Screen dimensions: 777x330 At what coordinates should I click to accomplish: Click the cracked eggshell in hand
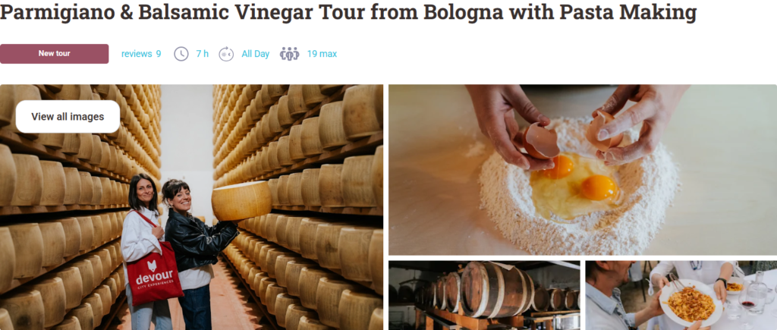click(540, 140)
